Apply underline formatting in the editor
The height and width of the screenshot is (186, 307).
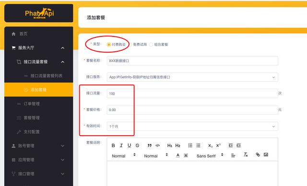(x=129, y=145)
